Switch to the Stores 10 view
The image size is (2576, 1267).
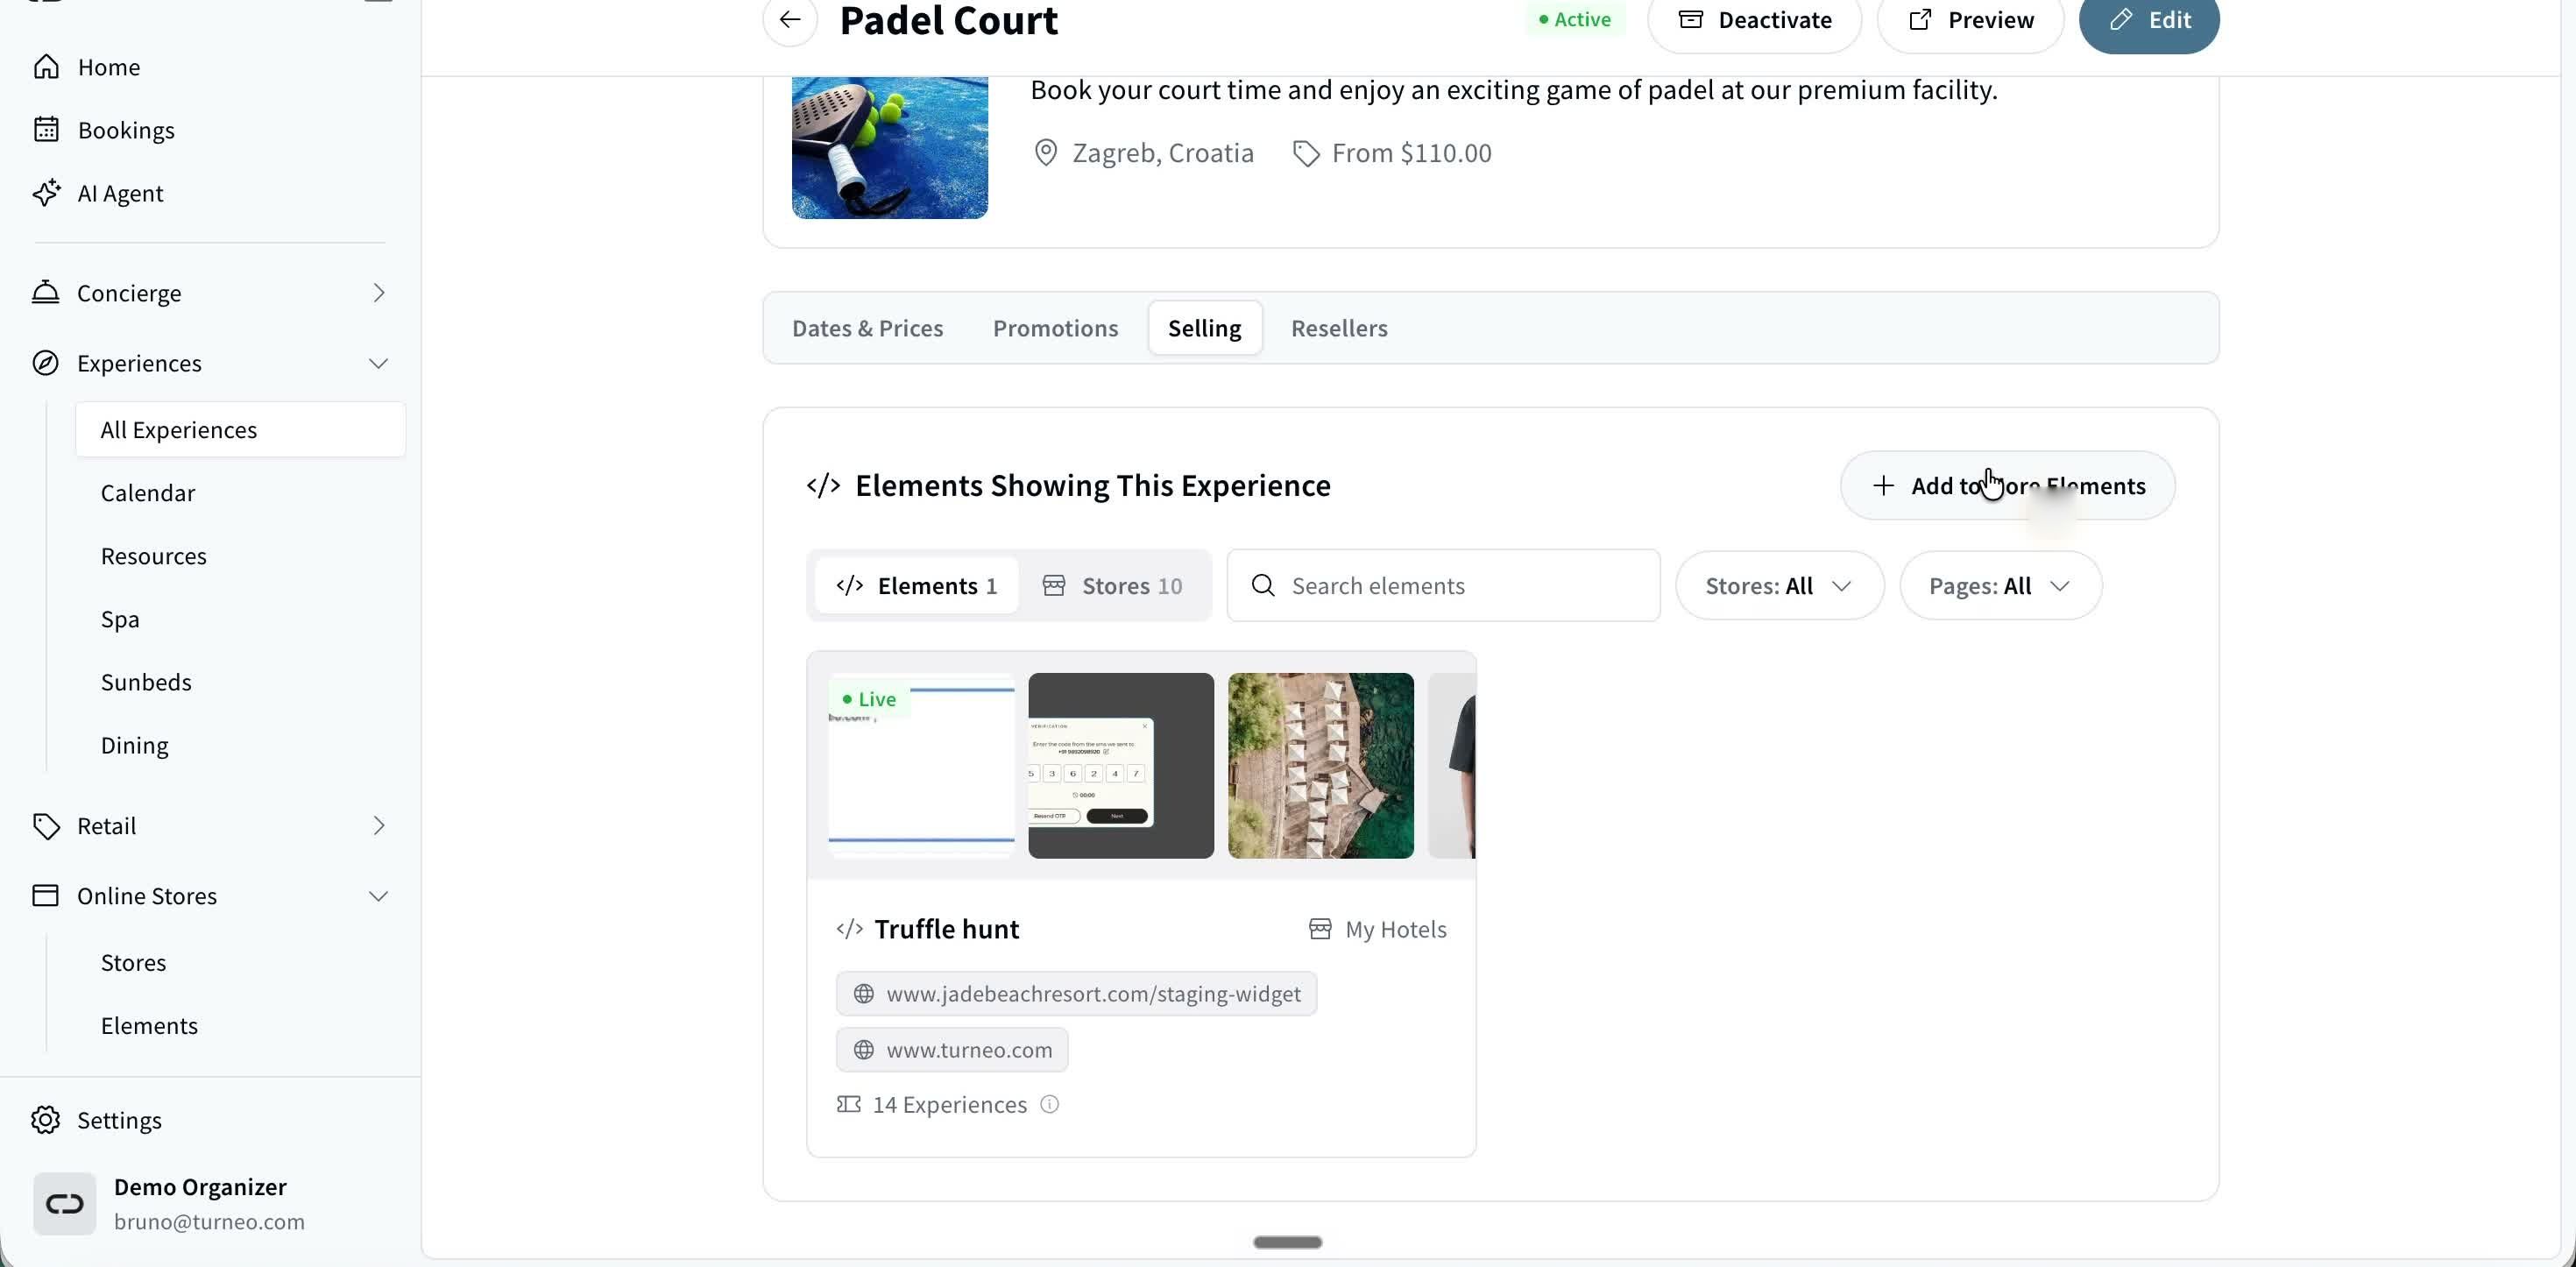tap(1112, 585)
